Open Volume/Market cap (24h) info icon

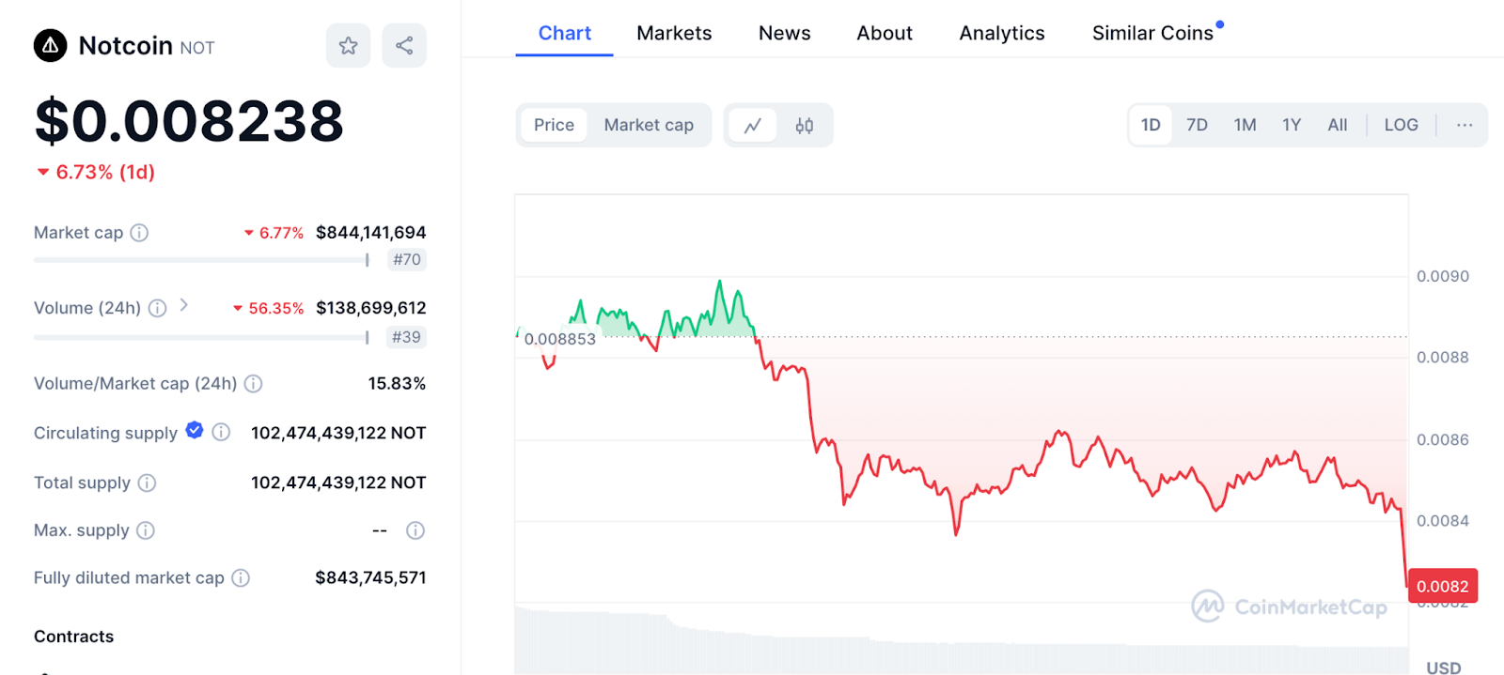tap(253, 383)
